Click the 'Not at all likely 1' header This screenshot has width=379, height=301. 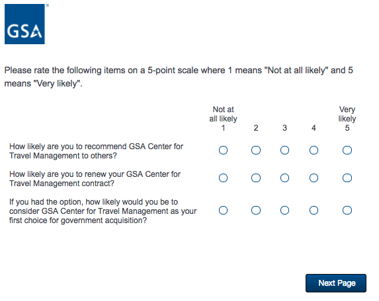coord(223,118)
